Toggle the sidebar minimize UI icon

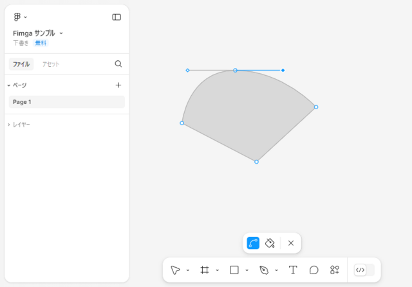tap(117, 17)
